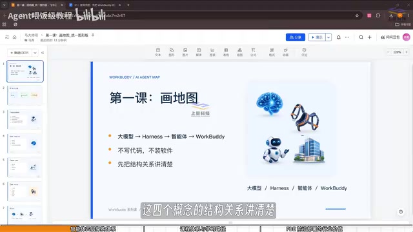Click bullet 先把结构关系讲清楚

tap(145, 164)
